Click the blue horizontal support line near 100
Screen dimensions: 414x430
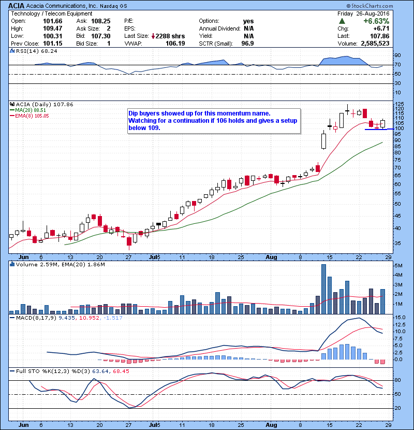tap(379, 129)
